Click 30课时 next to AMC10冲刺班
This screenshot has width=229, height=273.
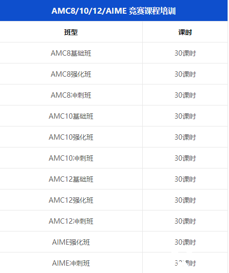tap(185, 158)
